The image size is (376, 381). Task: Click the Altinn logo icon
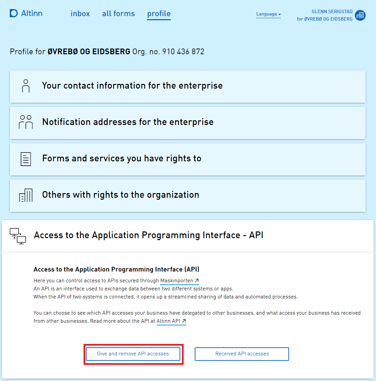pos(14,13)
